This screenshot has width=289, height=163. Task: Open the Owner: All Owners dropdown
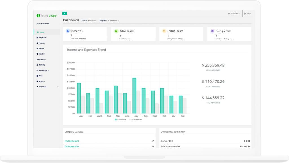coord(89,21)
